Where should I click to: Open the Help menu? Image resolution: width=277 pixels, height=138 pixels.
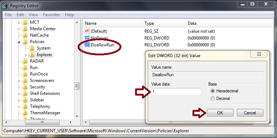click(x=69, y=15)
